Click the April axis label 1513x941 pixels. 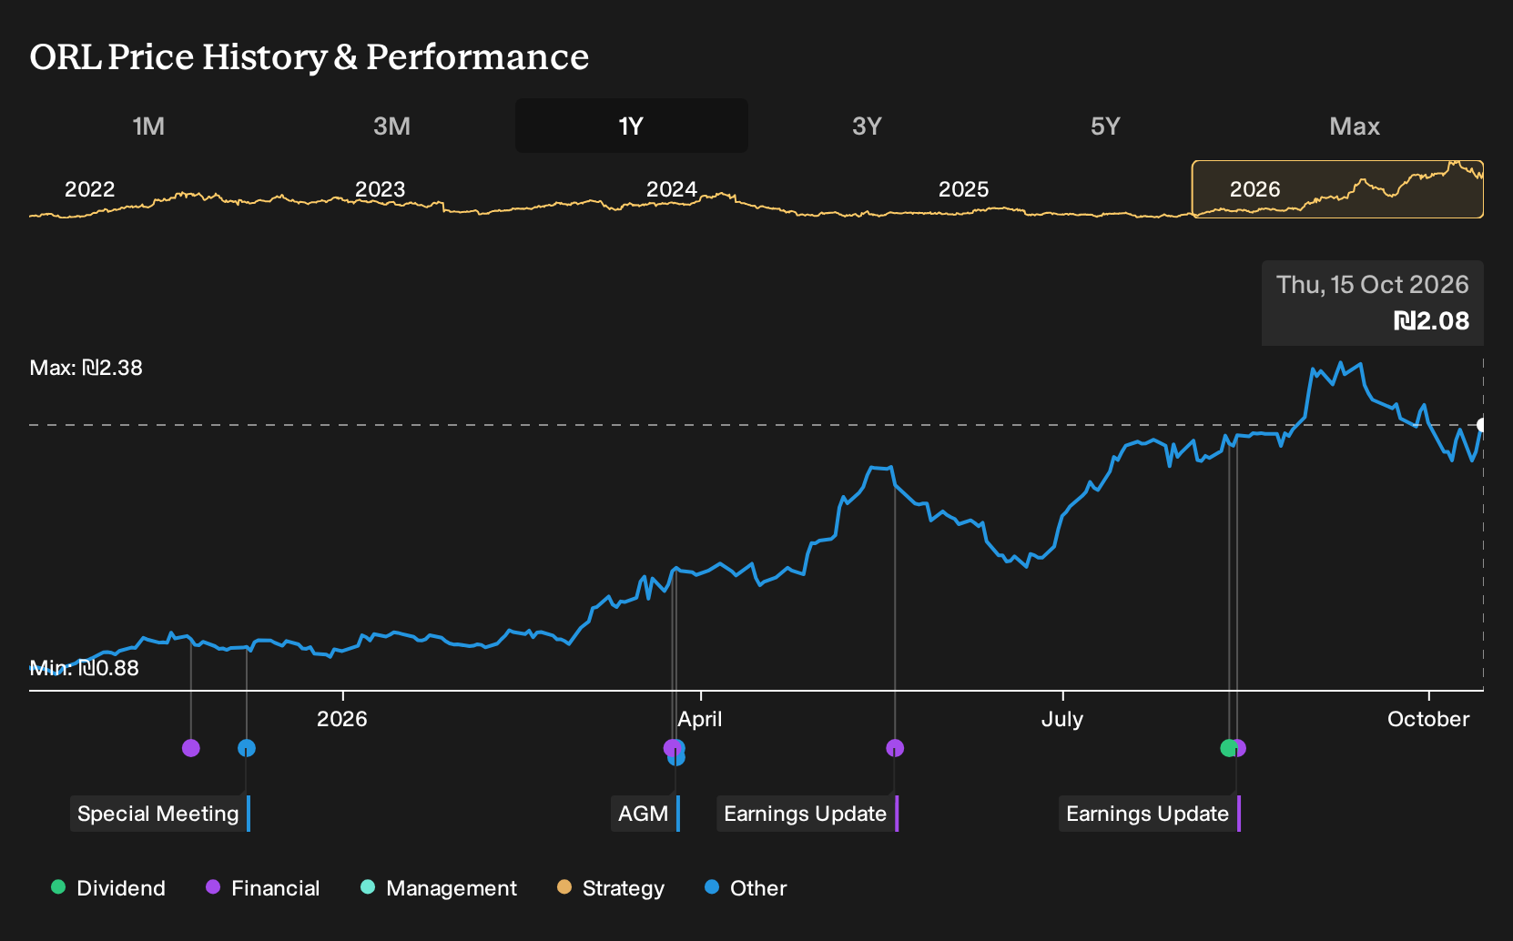click(x=700, y=719)
